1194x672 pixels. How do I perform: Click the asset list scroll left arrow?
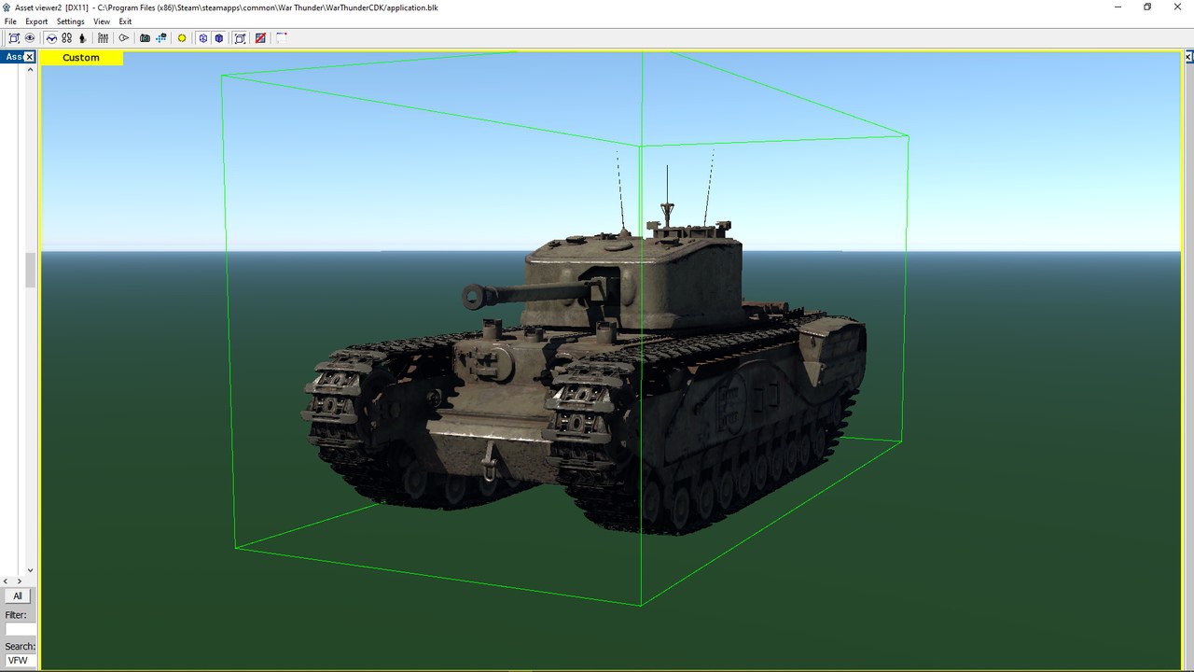(x=7, y=581)
